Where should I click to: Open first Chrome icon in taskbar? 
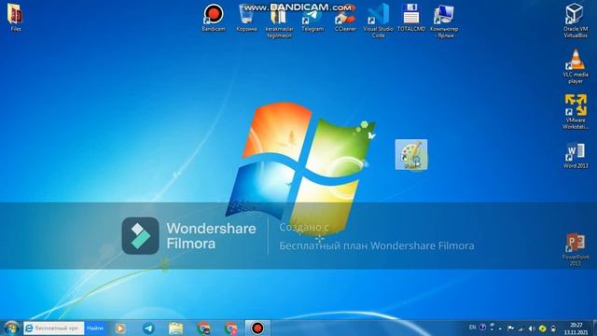click(x=203, y=328)
